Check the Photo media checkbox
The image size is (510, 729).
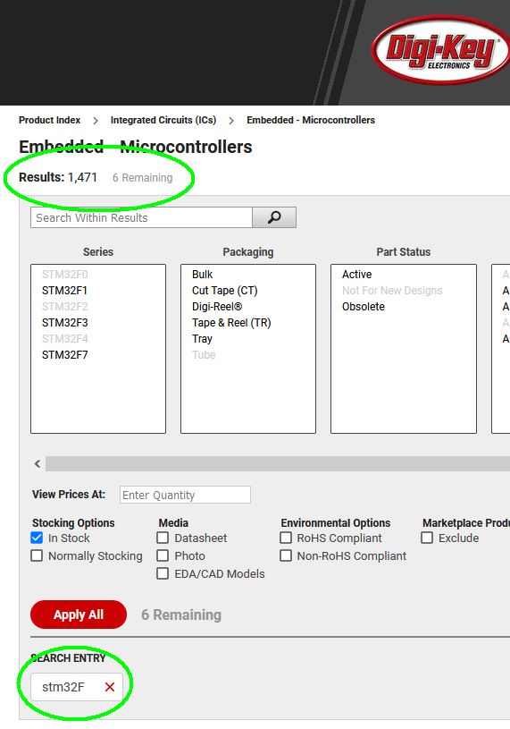point(163,555)
